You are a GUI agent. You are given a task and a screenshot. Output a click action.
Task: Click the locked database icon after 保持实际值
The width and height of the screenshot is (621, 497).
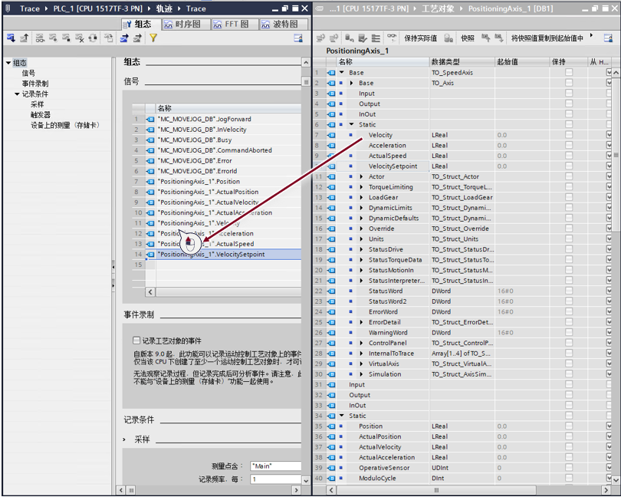tap(449, 38)
